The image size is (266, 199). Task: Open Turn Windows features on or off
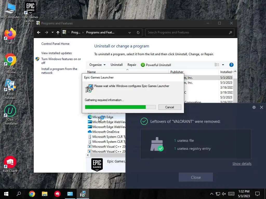click(x=61, y=61)
